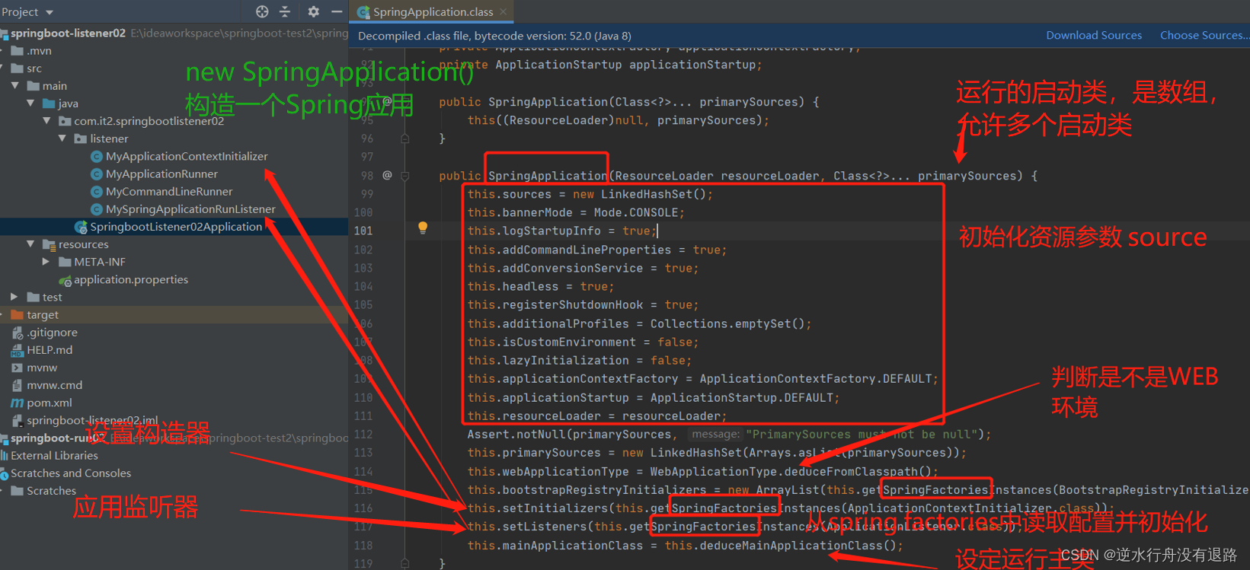Click the locate/select opened file target icon
Image resolution: width=1250 pixels, height=570 pixels.
pyautogui.click(x=262, y=11)
